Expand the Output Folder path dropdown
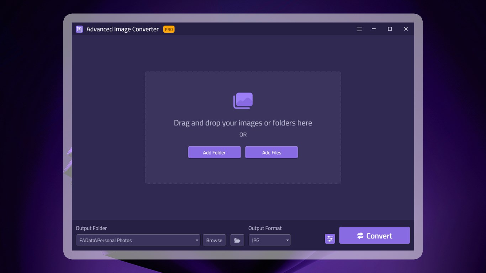The height and width of the screenshot is (273, 486). [197, 240]
